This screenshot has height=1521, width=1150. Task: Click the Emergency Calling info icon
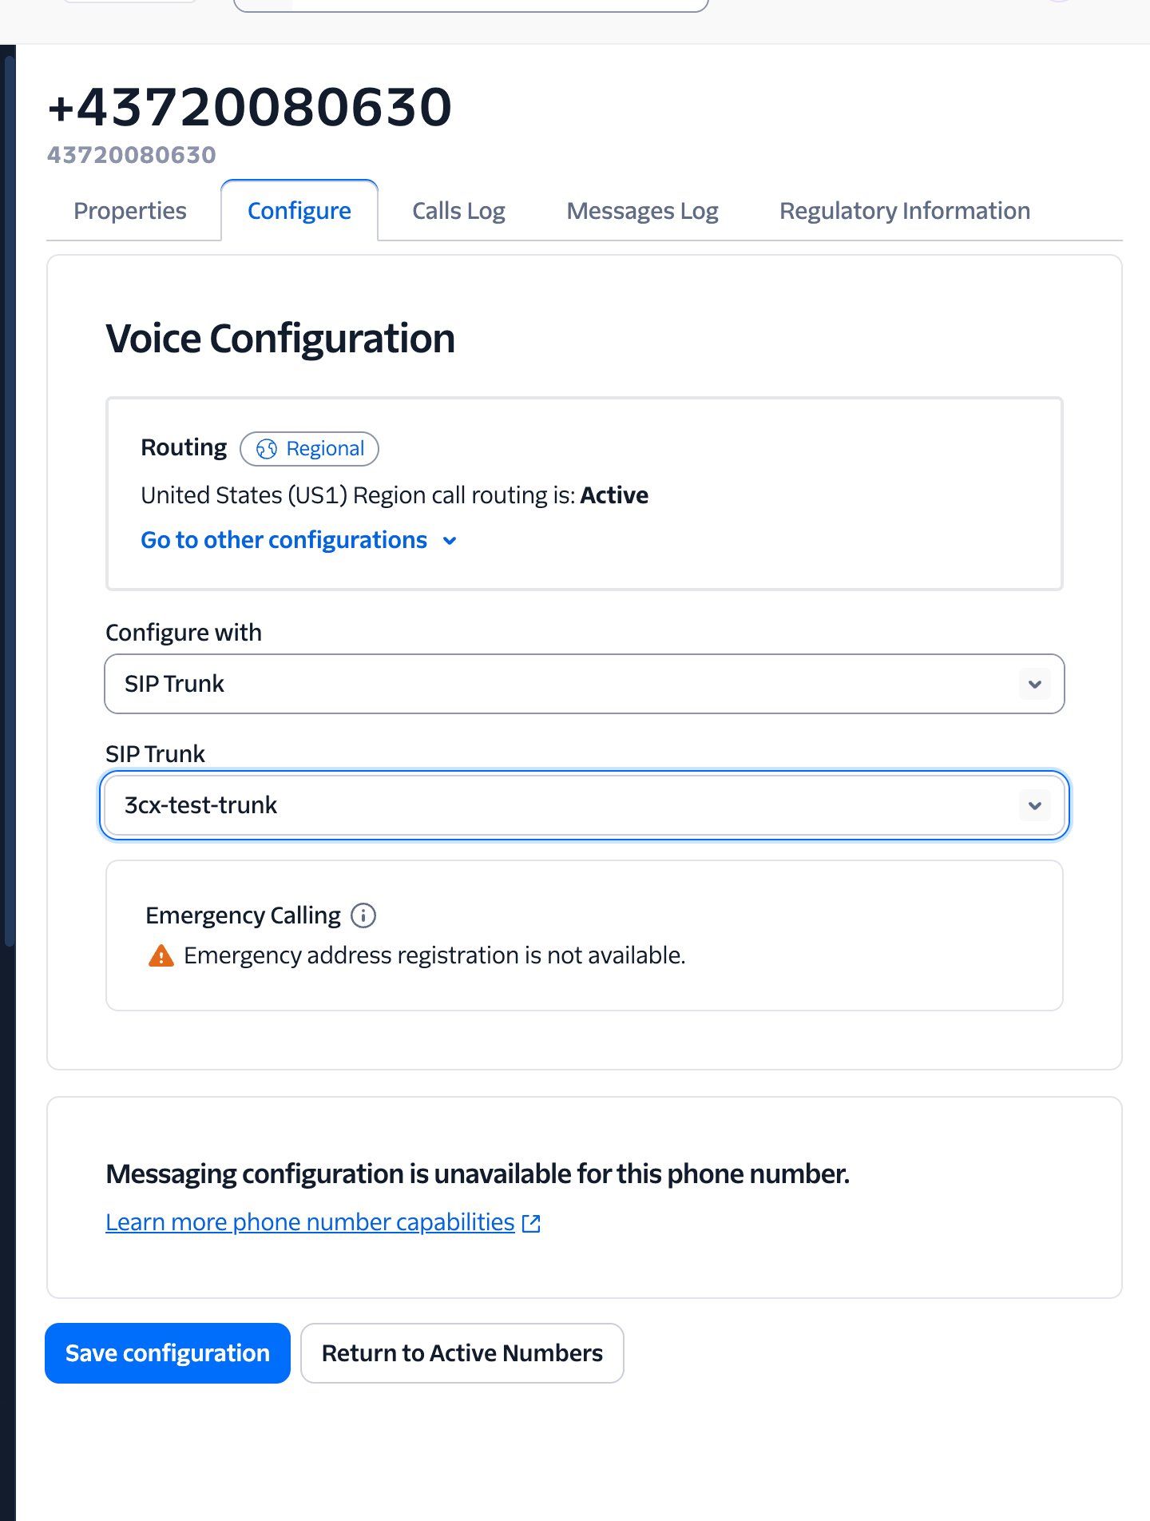(x=363, y=915)
